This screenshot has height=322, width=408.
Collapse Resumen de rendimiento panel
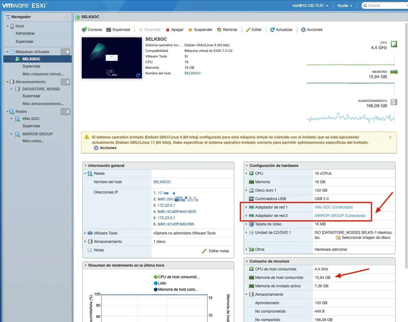pyautogui.click(x=85, y=265)
